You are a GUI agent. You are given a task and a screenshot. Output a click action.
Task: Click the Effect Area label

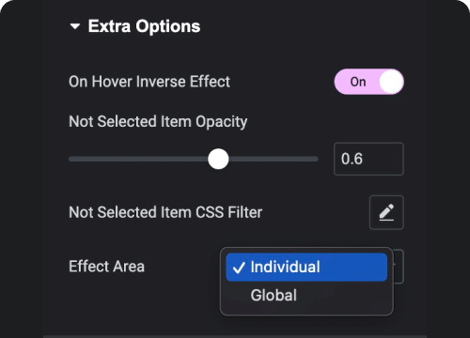coord(106,267)
